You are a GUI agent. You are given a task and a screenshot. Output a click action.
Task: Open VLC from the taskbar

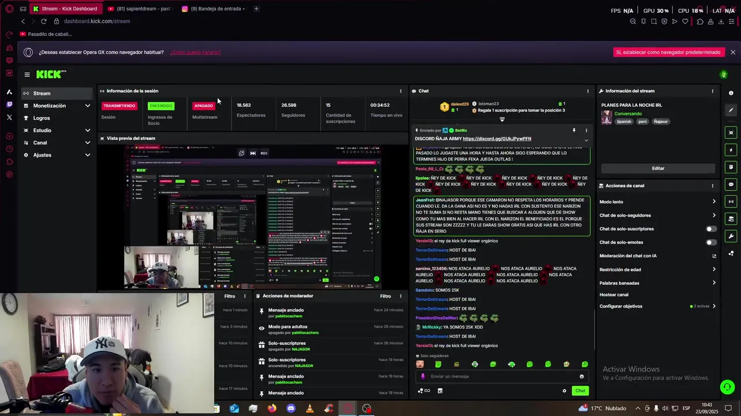pyautogui.click(x=310, y=408)
